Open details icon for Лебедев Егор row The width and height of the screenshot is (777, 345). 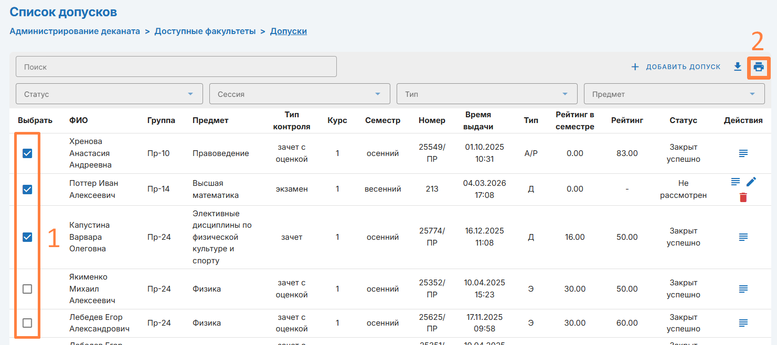tap(743, 323)
